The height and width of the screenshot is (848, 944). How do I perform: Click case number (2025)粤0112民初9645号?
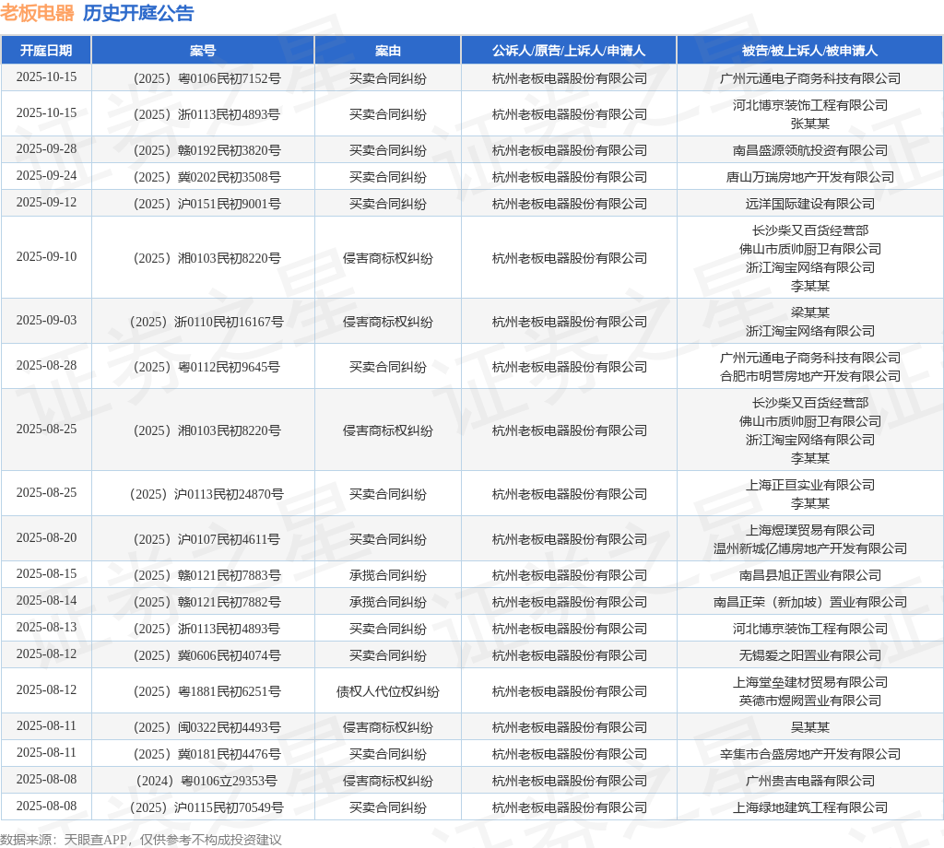[x=206, y=367]
